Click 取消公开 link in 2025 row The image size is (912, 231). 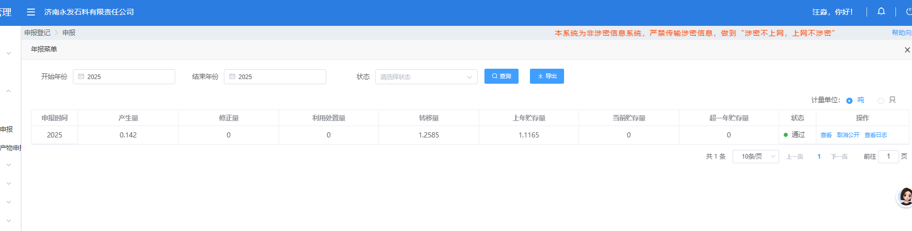[x=848, y=135]
